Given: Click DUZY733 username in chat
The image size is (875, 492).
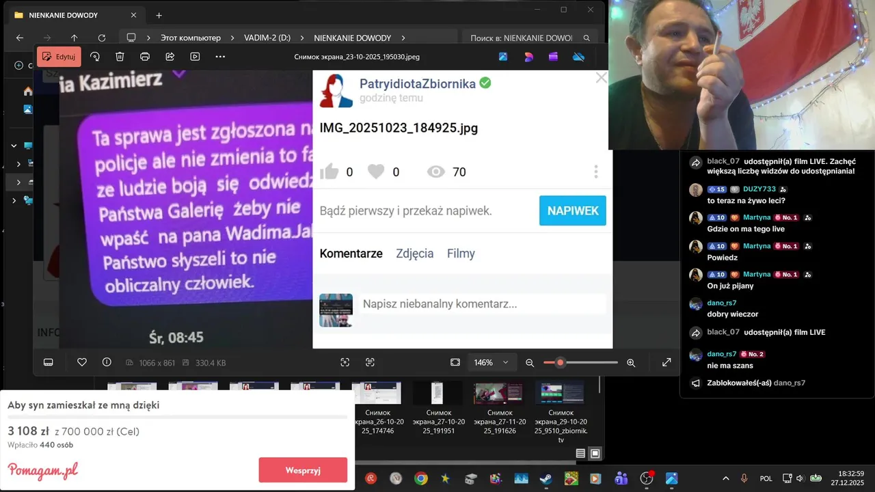Looking at the screenshot, I should point(759,189).
